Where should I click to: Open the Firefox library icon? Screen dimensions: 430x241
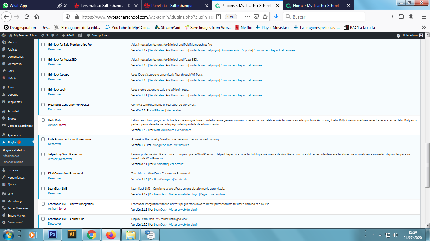click(x=391, y=17)
